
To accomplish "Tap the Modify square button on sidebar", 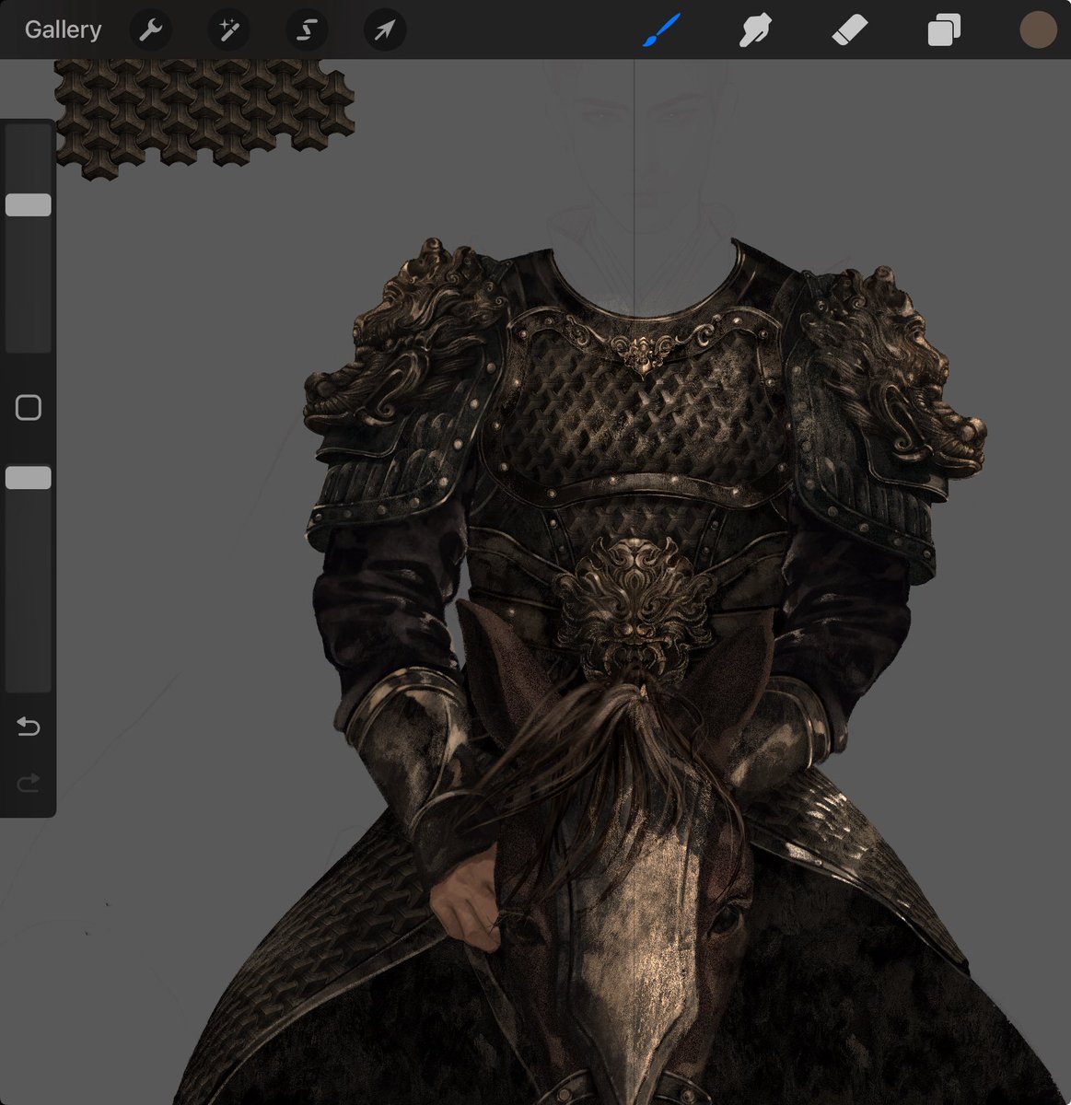I will coord(29,408).
